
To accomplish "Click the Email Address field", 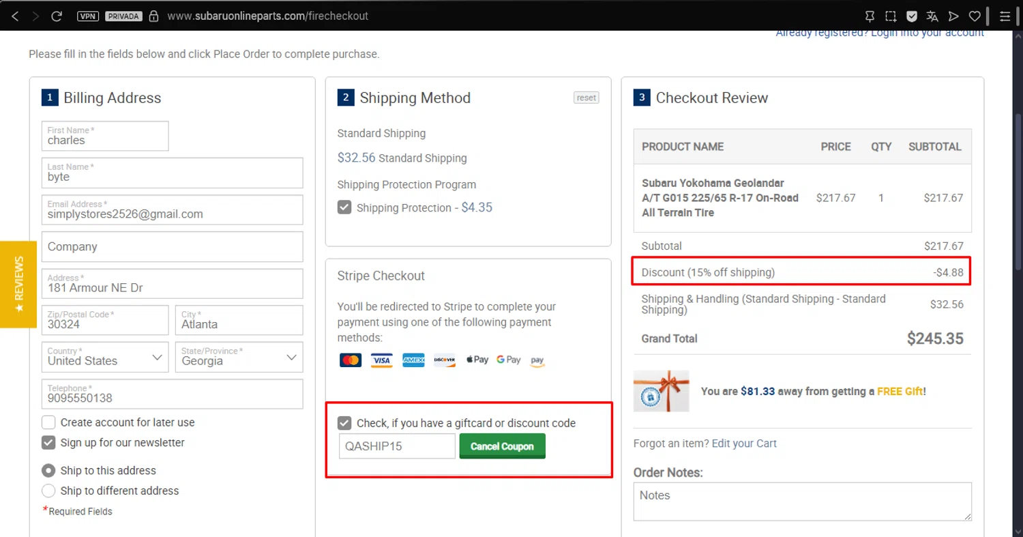I will (173, 209).
